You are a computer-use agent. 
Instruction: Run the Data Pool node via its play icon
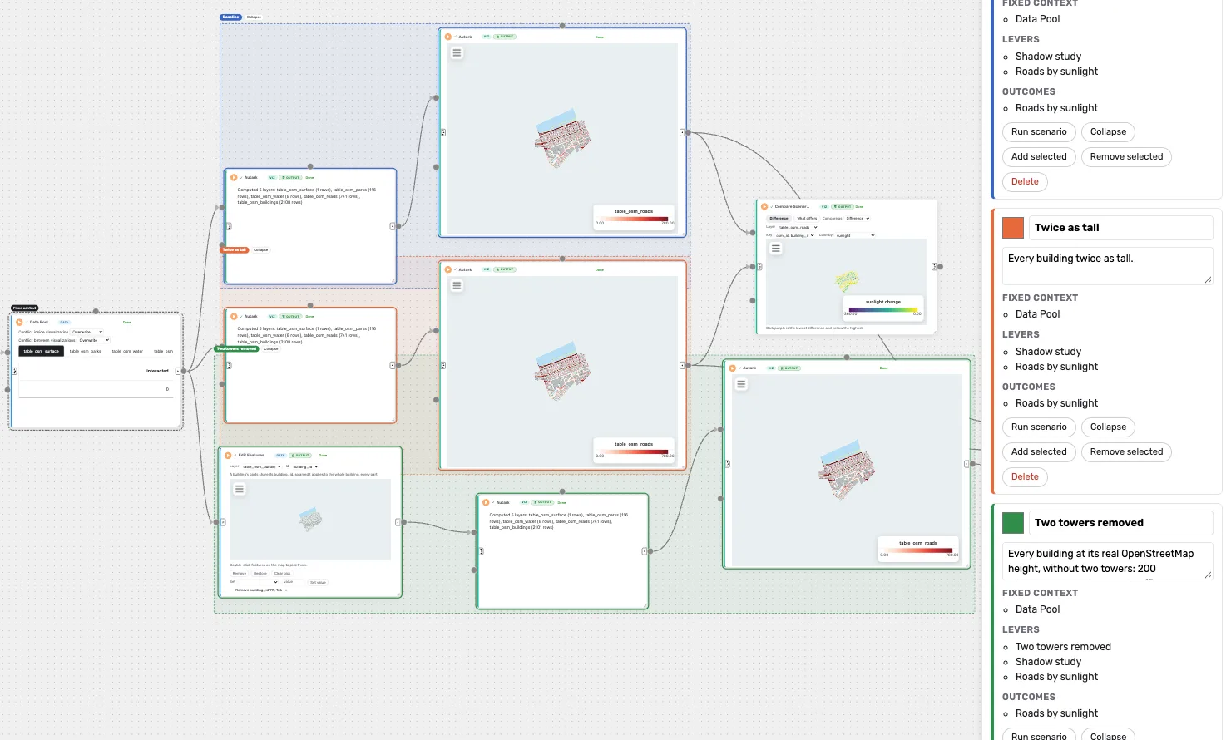(19, 322)
